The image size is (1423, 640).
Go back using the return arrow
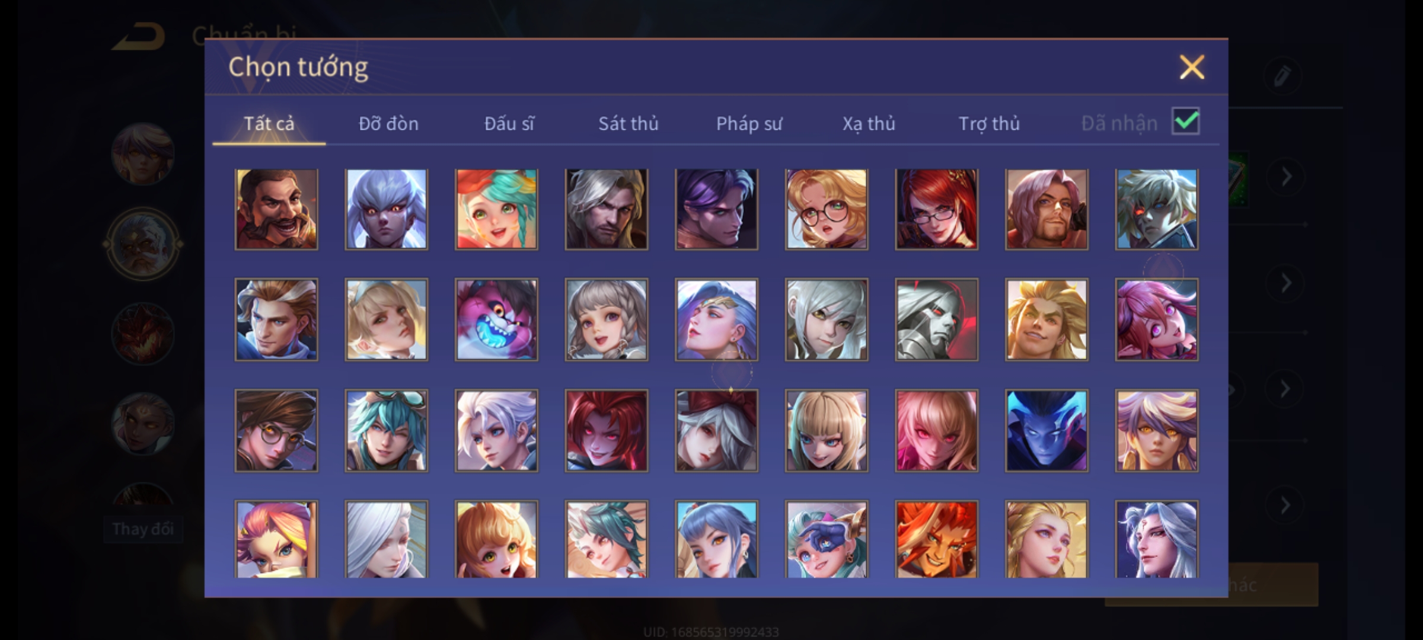click(x=139, y=37)
